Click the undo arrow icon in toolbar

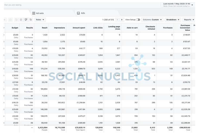(x=16, y=20)
